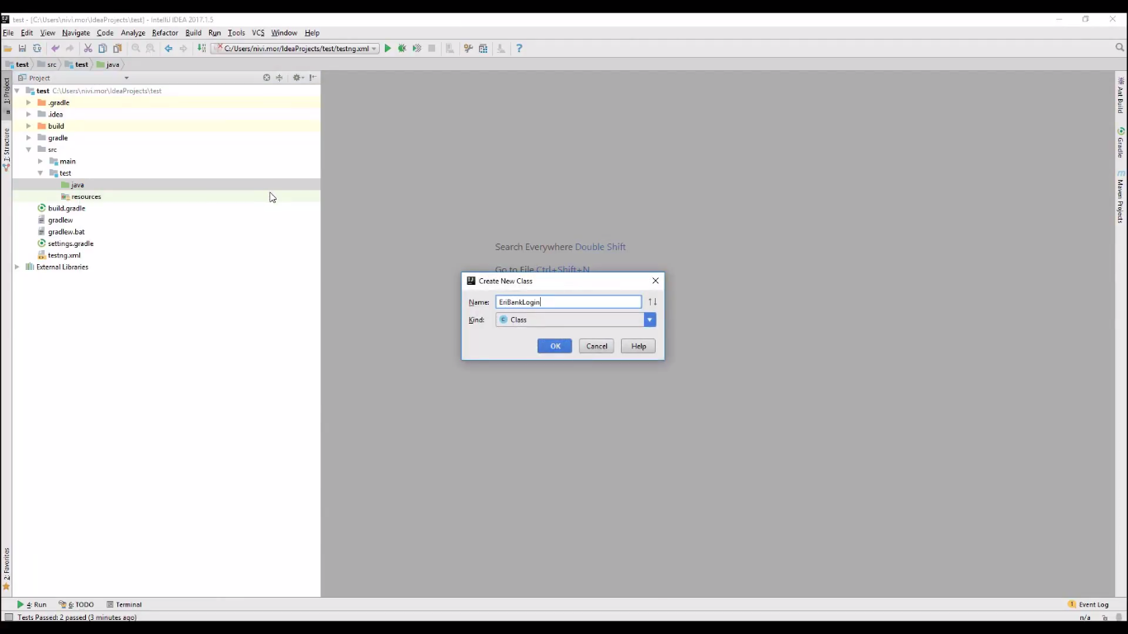
Task: Open the Event Log button
Action: click(x=1088, y=604)
